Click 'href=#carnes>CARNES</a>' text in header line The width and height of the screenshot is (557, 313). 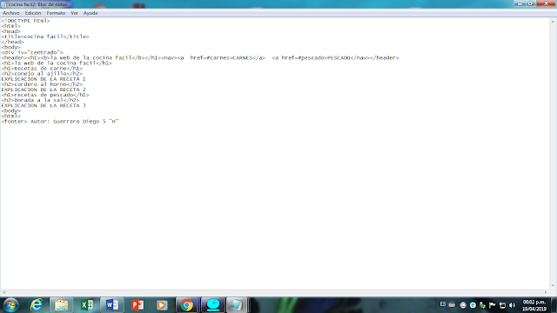(x=227, y=58)
